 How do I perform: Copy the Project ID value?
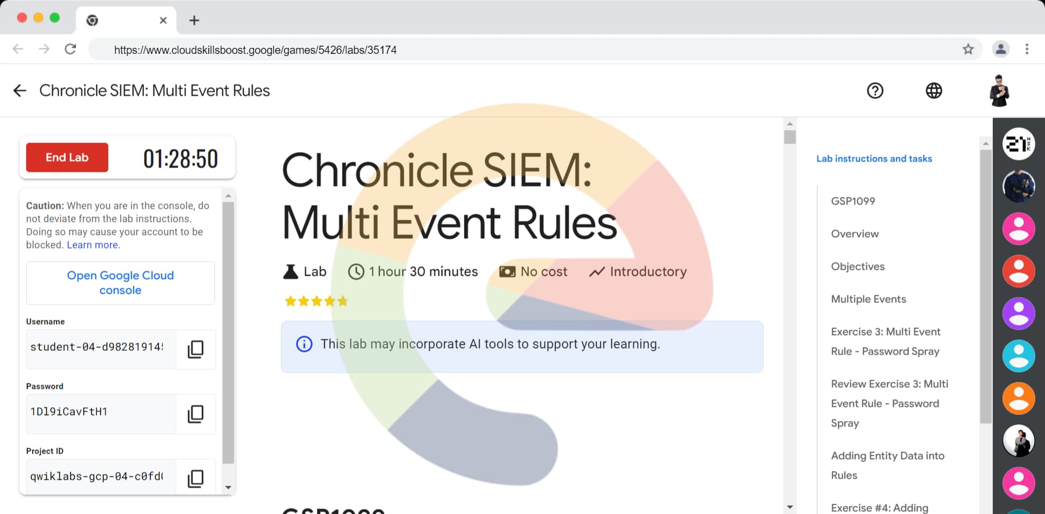point(195,478)
